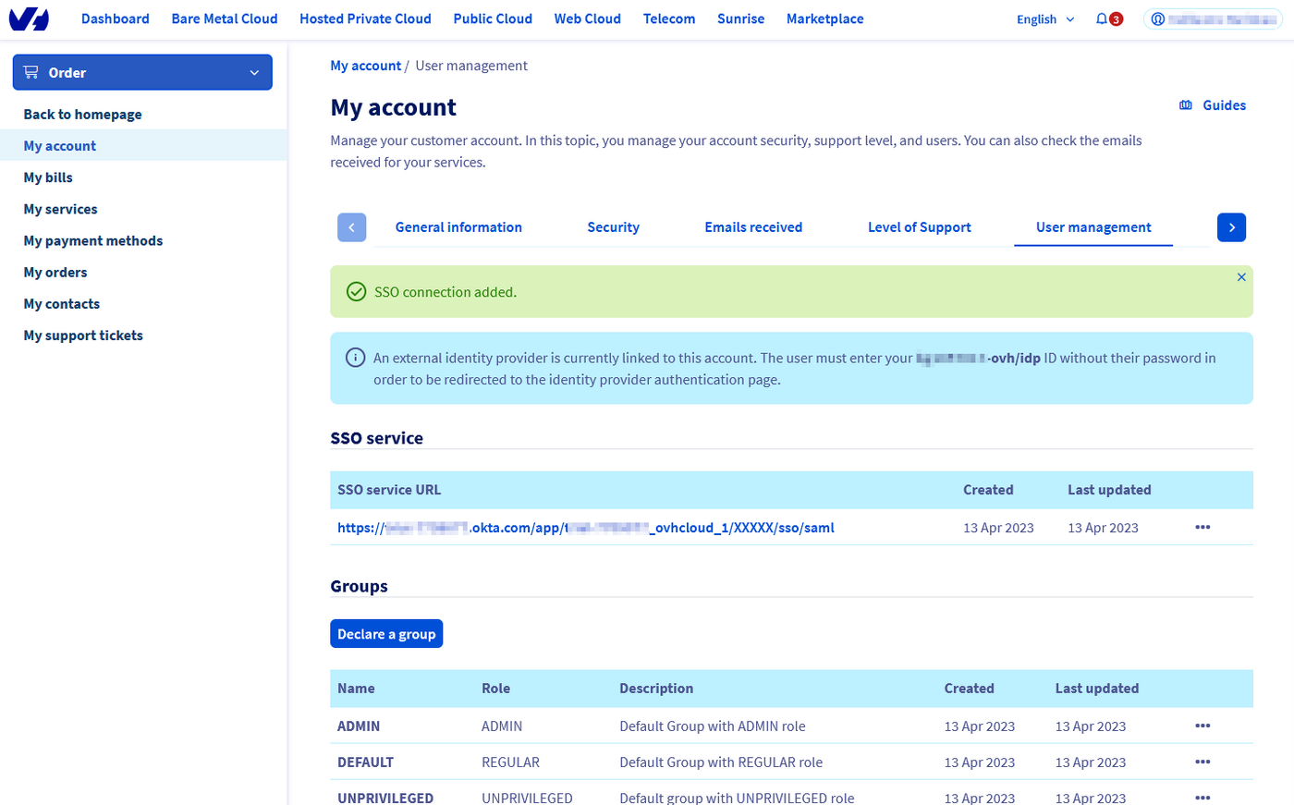Viewport: 1294px width, 805px height.
Task: Open the DEFAULT group actions ellipsis menu
Action: click(x=1202, y=762)
